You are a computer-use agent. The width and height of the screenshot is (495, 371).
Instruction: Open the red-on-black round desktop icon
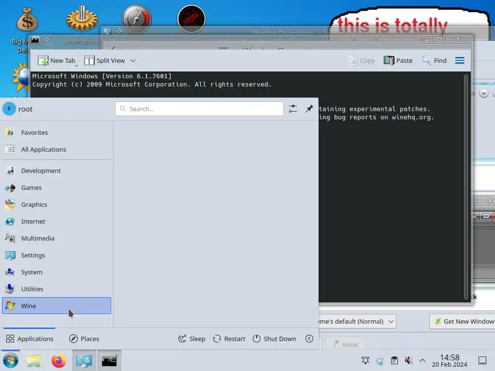191,19
